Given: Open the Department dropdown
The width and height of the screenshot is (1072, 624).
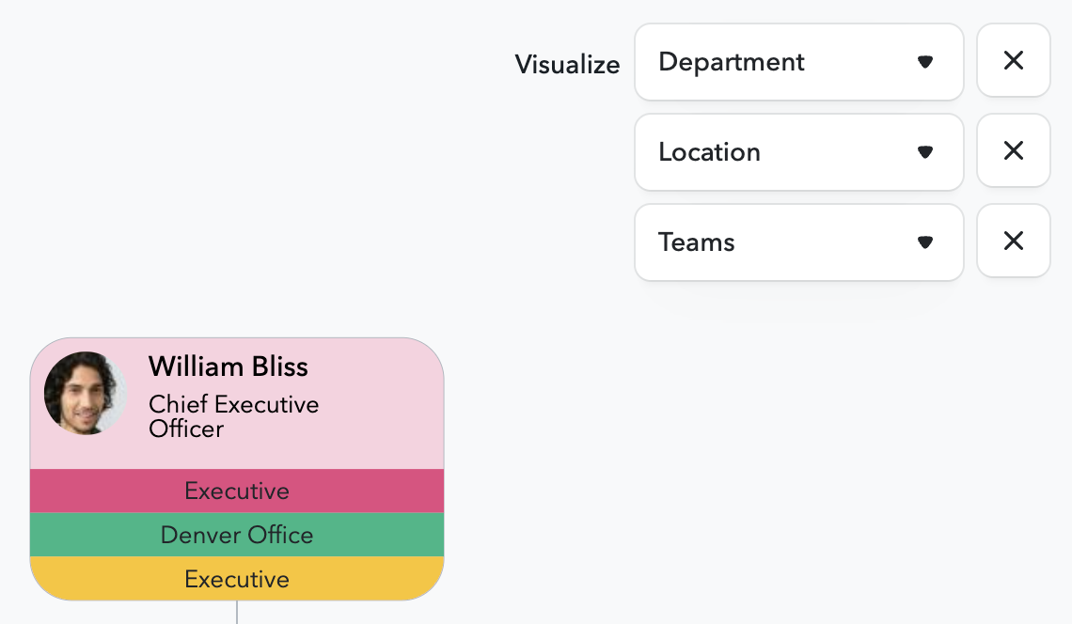Looking at the screenshot, I should pos(799,62).
